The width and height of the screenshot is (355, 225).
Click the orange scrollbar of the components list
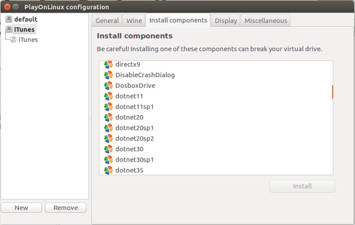(x=333, y=91)
